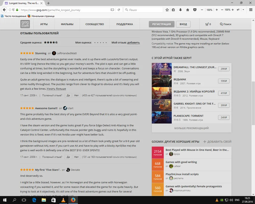Vote Нет on LeftHandedMatt's review
This screenshot has height=204, width=255.
[x=76, y=95]
